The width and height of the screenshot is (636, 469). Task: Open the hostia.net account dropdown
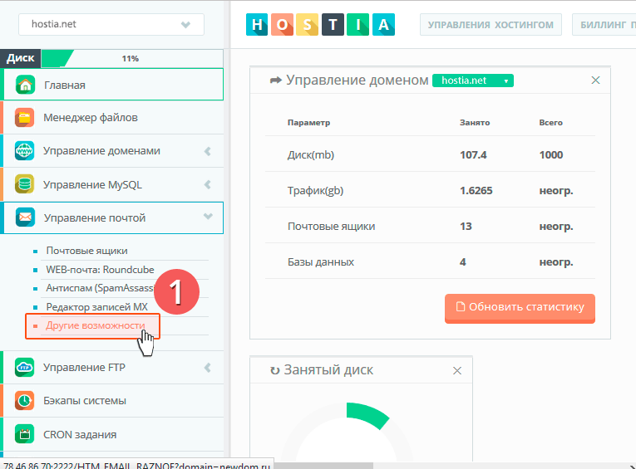click(111, 24)
